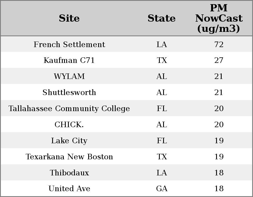
Task: Select the Kaufman C71 site cell
Action: click(x=69, y=60)
